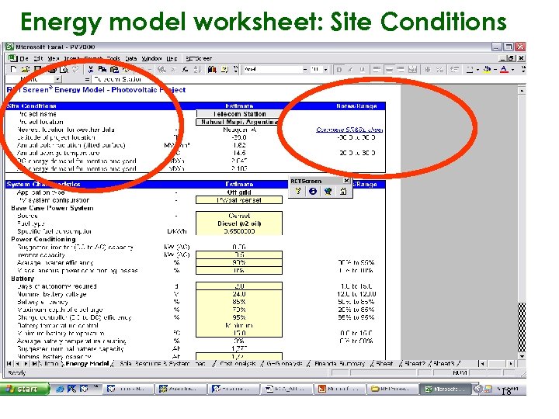Go to last sheet tab arrow
Image resolution: width=559 pixels, height=419 pixels.
tap(34, 364)
